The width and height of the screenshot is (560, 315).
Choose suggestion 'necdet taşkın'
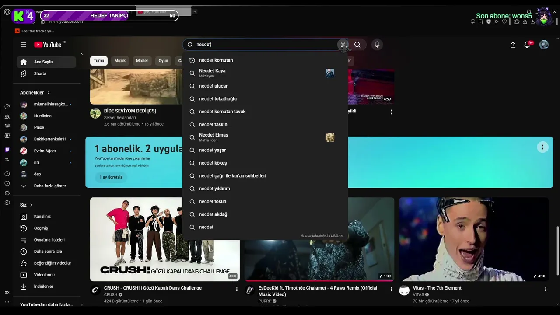[x=265, y=125]
